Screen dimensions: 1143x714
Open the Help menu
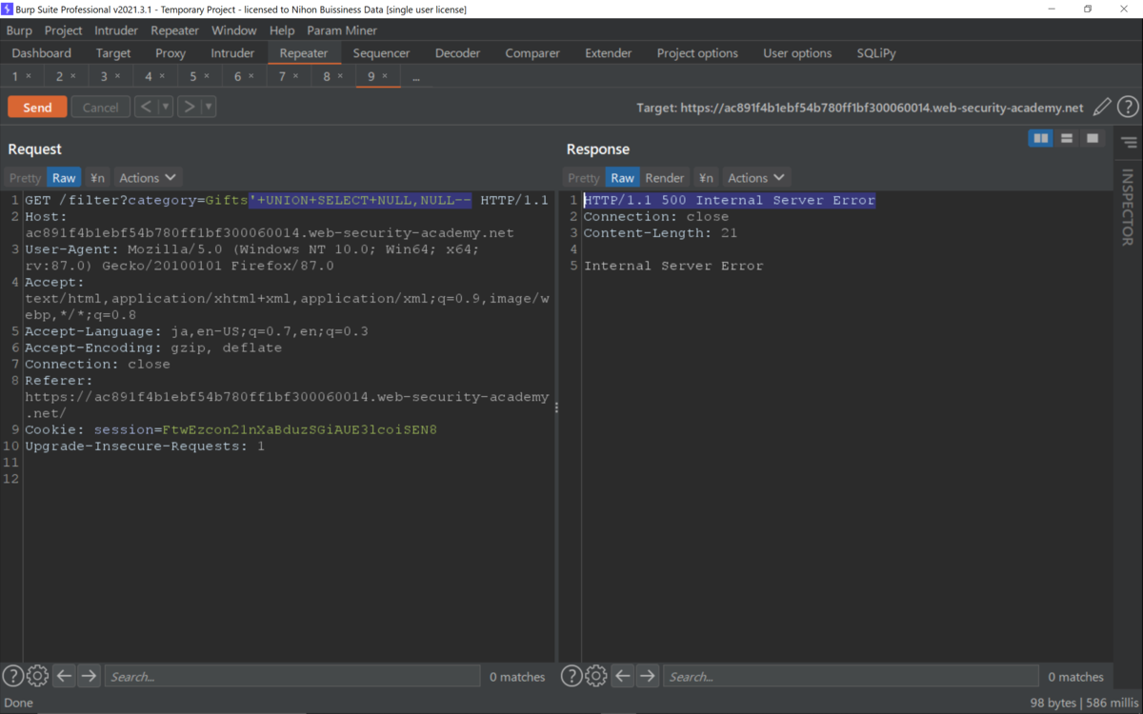[x=282, y=30]
